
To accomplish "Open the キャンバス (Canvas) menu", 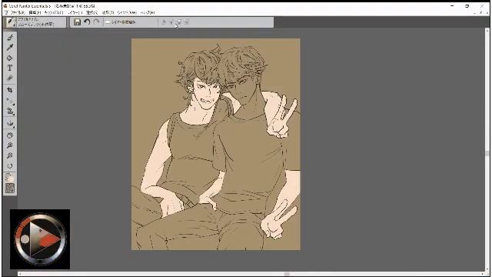I will (54, 13).
